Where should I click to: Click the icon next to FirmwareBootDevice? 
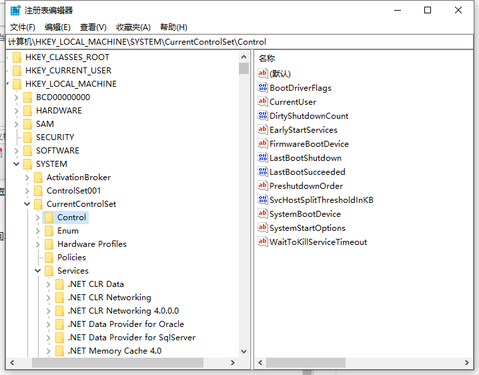point(263,143)
